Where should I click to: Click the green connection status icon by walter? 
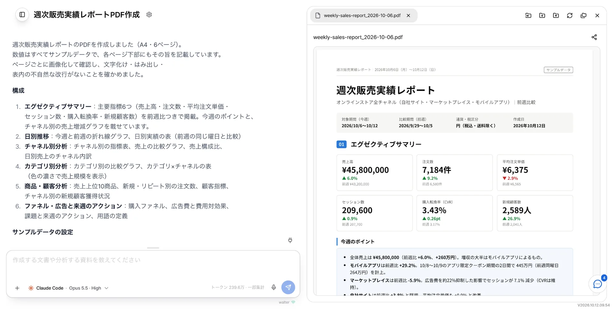click(293, 302)
